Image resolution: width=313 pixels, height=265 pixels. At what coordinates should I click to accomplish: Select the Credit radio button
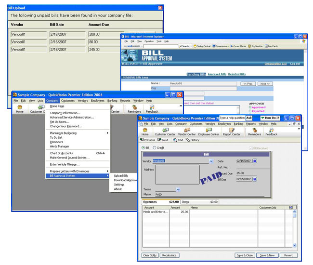[154, 148]
